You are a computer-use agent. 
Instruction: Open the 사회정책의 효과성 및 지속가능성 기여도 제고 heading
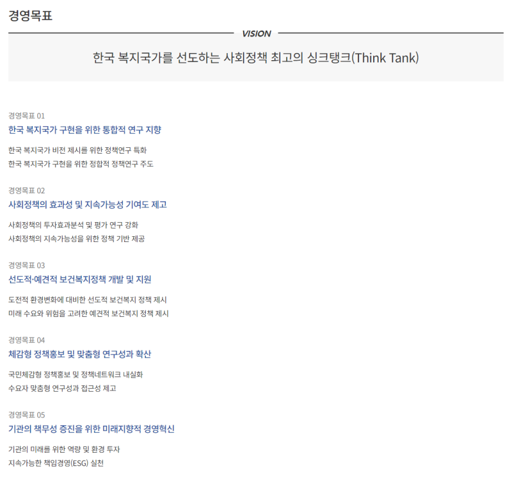88,205
